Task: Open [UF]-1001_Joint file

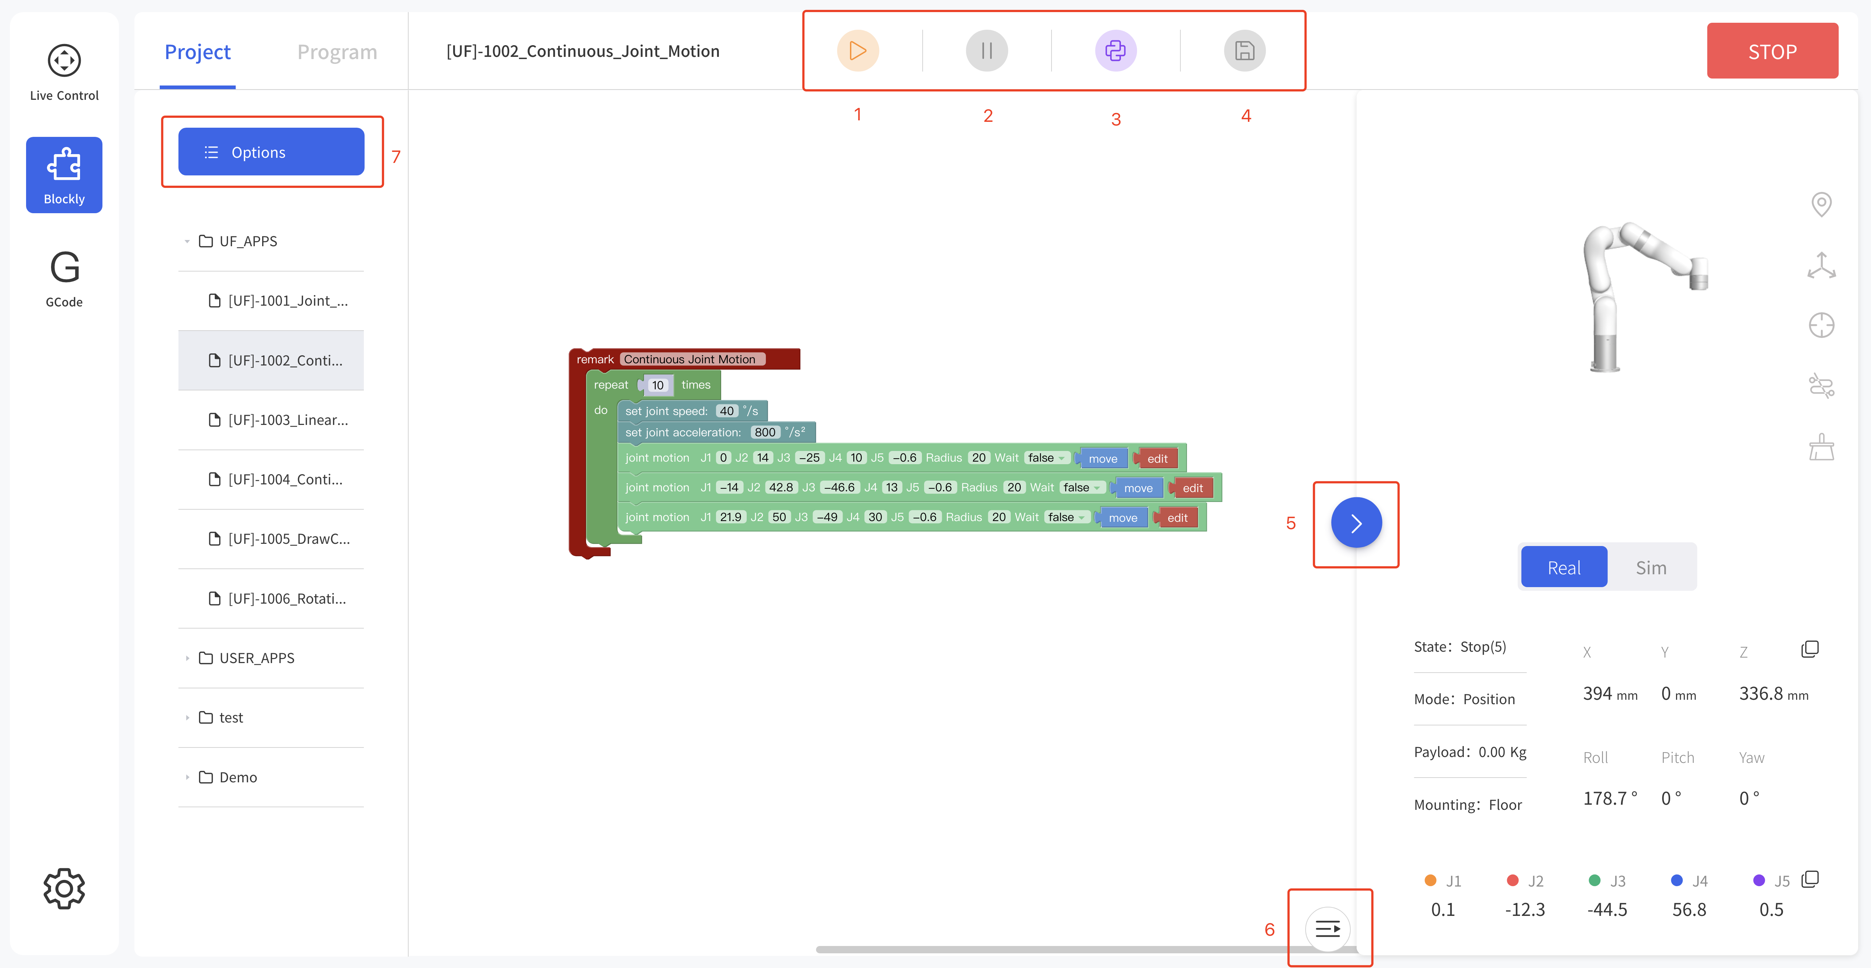Action: pyautogui.click(x=271, y=301)
